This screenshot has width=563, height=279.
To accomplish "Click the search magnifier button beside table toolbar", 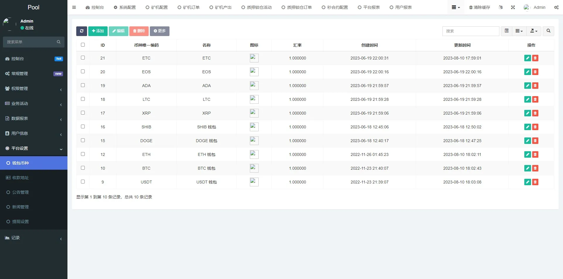I will pyautogui.click(x=548, y=31).
